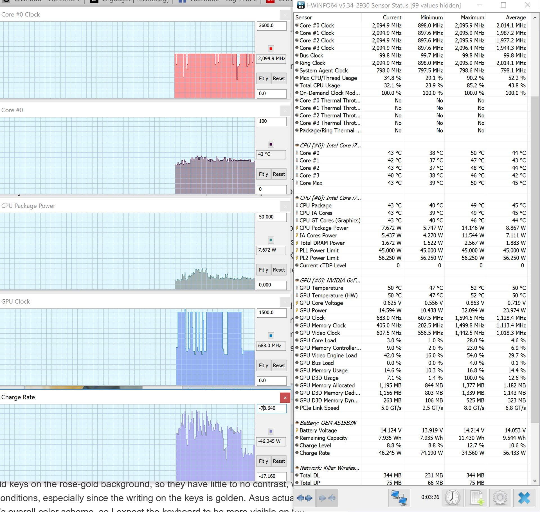Click Core #0 temperature max field 100
Image resolution: width=540 pixels, height=512 pixels.
click(272, 121)
